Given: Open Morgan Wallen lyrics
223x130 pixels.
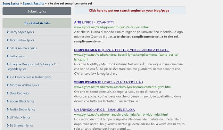Looking at the screenshot, I should 24,85.
